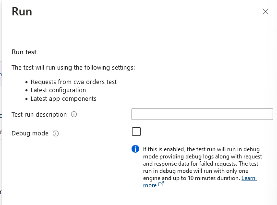Click the "Run test" section heading
277x205 pixels.
click(x=24, y=52)
